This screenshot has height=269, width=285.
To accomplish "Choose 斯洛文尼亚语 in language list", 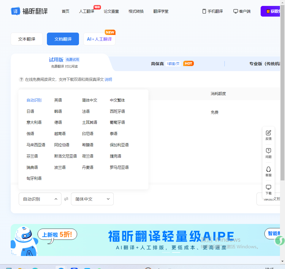I will click(65, 156).
